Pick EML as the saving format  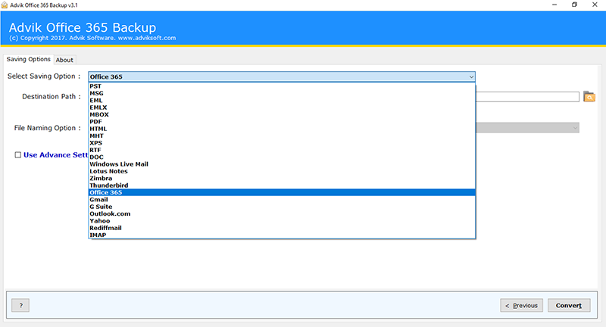tap(282, 101)
